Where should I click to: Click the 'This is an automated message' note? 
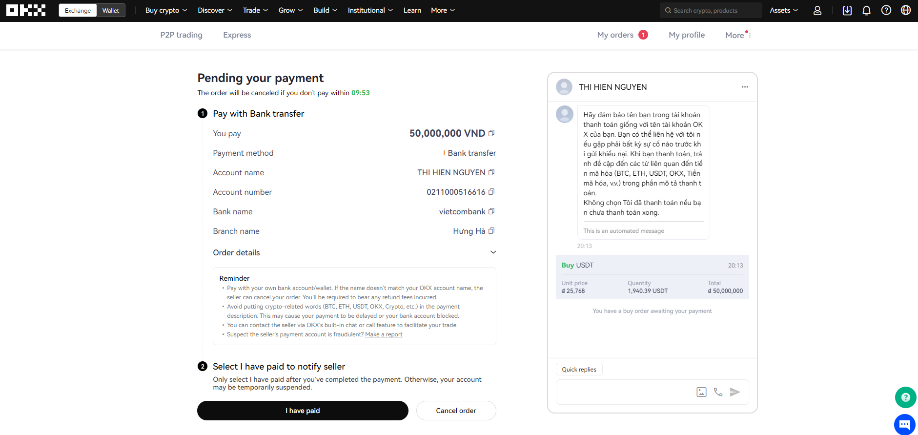(624, 231)
